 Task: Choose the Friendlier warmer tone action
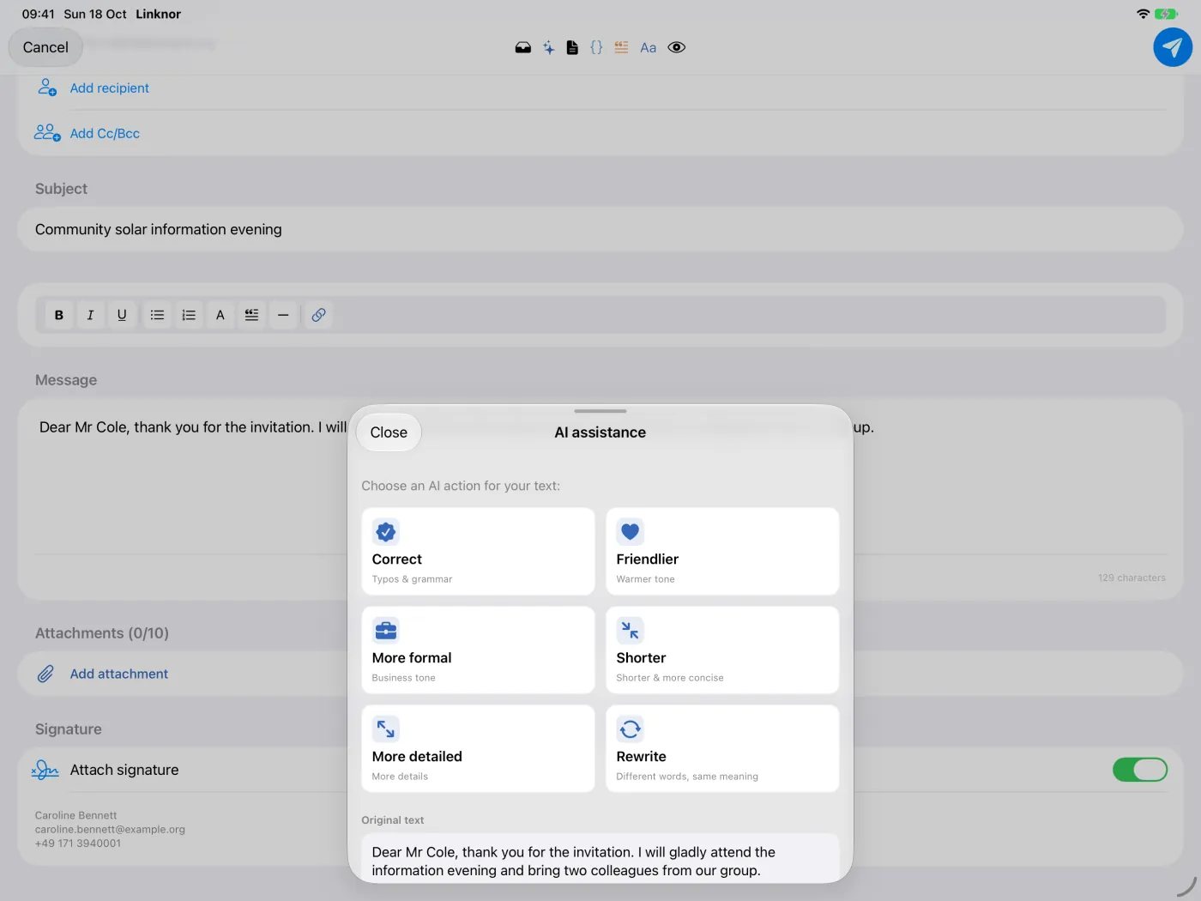[x=722, y=552]
